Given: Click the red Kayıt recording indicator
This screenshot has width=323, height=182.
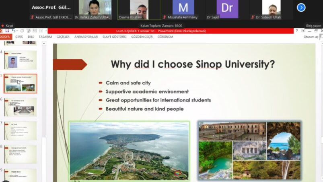Looking at the screenshot, I should click(7, 26).
